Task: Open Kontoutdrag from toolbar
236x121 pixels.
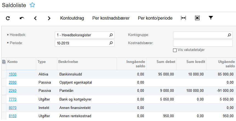Action: (72, 18)
